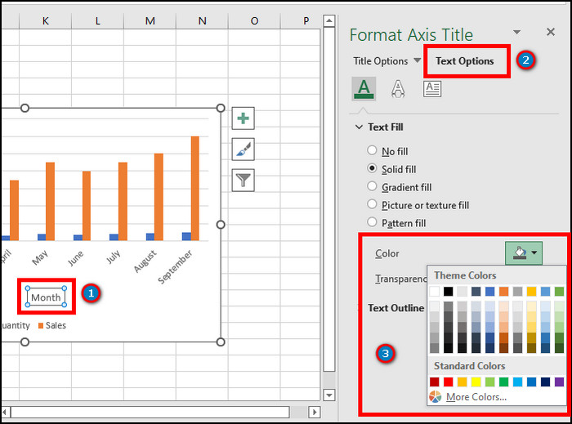Select the Textbox layout icon
The height and width of the screenshot is (424, 572).
click(432, 88)
